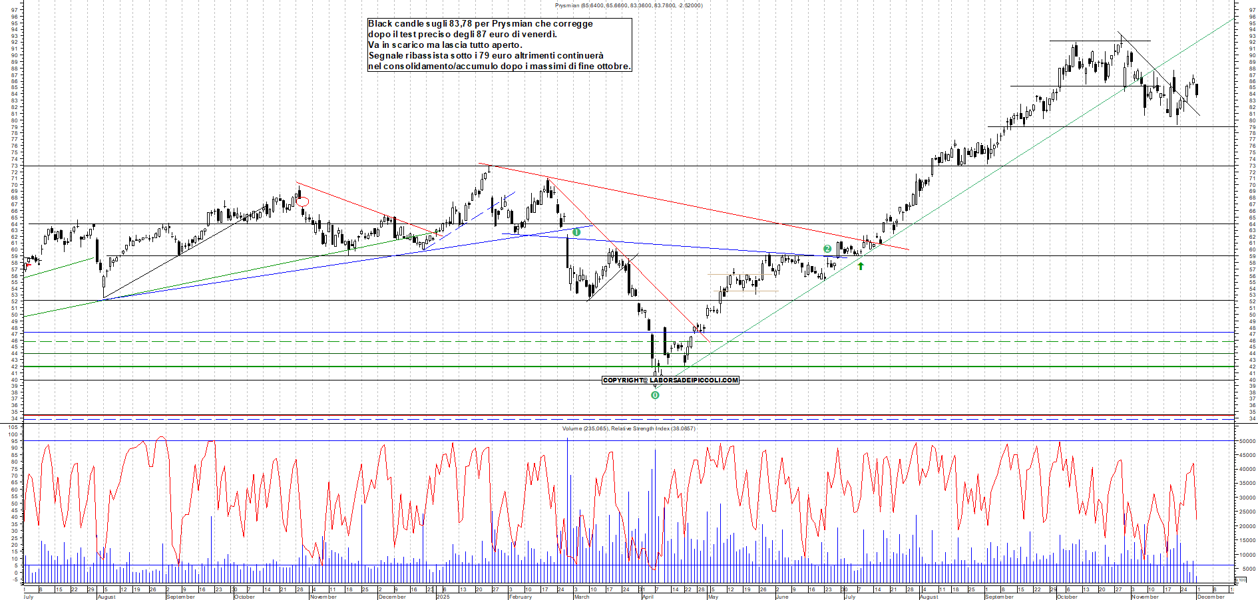The width and height of the screenshot is (1258, 600).
Task: Click the 87 price label on the right axis
Action: click(1253, 75)
